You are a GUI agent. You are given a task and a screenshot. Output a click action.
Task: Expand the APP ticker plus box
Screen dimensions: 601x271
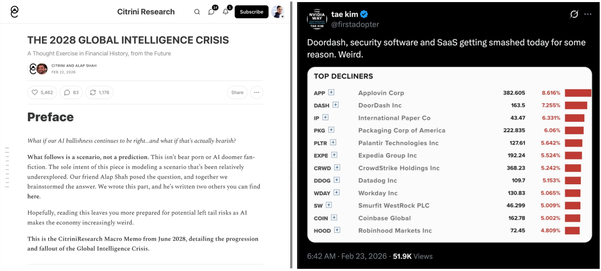[332, 93]
